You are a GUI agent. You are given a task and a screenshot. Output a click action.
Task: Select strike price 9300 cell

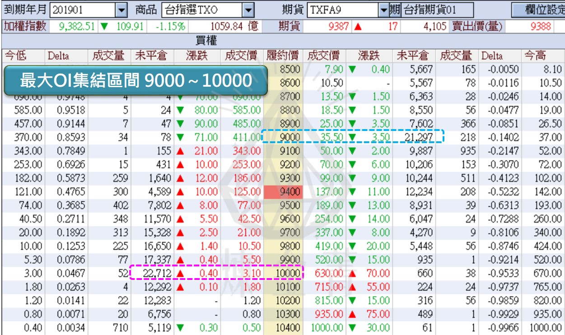click(x=283, y=178)
